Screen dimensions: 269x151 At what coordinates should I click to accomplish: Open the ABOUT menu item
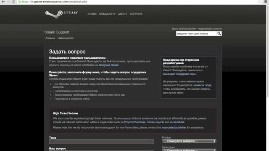coord(122,14)
